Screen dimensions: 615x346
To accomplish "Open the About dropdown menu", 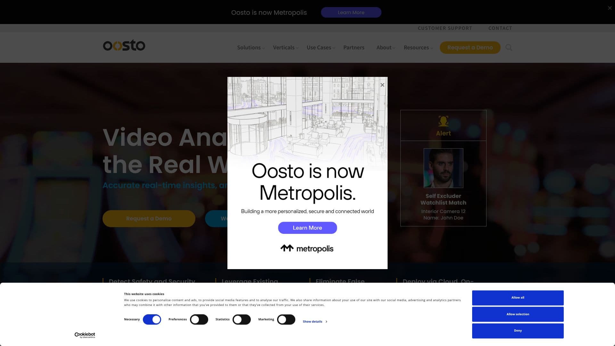I will [386, 47].
